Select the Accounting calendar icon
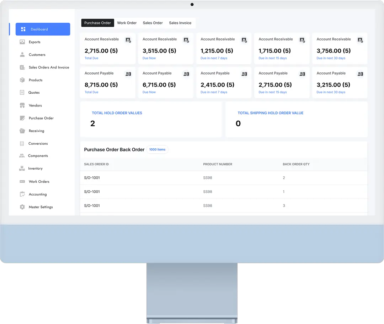Viewport: 384px width, 324px height. tap(22, 194)
